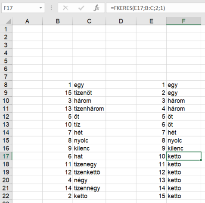Click cell E17 with value 10

tap(151, 156)
